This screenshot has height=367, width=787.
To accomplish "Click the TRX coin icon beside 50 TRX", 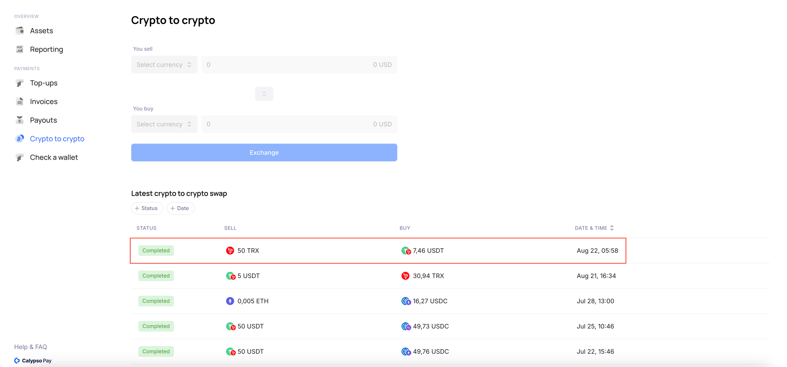I will pos(230,251).
